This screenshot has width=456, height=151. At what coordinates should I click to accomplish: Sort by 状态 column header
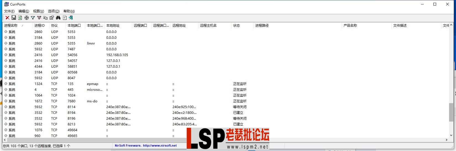pos(242,25)
